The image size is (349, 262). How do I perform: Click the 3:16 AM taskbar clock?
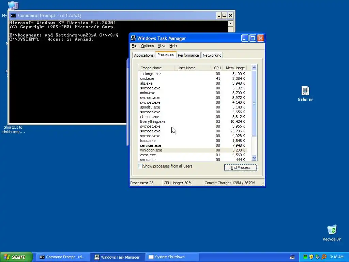(x=336, y=257)
